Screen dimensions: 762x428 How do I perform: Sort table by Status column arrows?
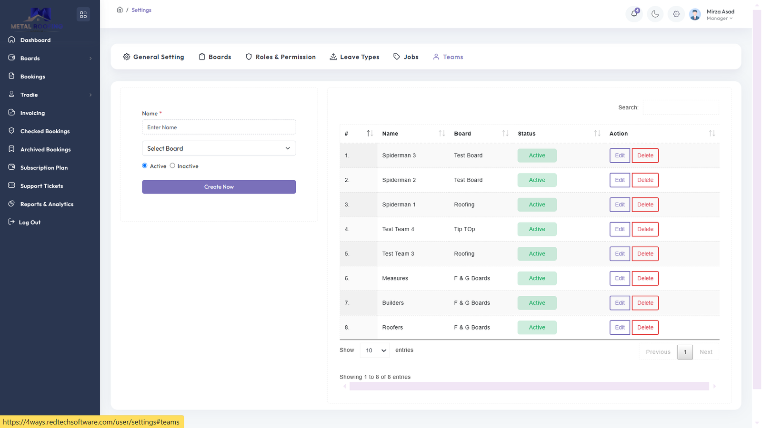597,134
